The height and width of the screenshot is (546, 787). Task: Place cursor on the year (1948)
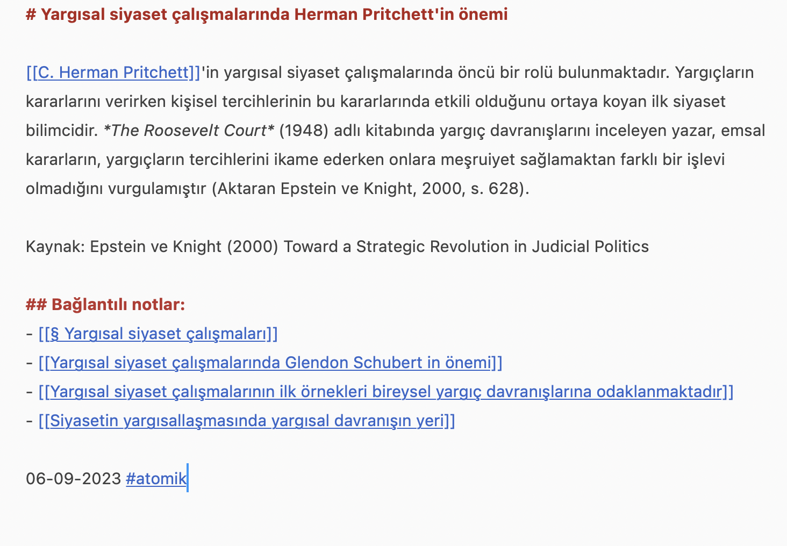pyautogui.click(x=304, y=131)
